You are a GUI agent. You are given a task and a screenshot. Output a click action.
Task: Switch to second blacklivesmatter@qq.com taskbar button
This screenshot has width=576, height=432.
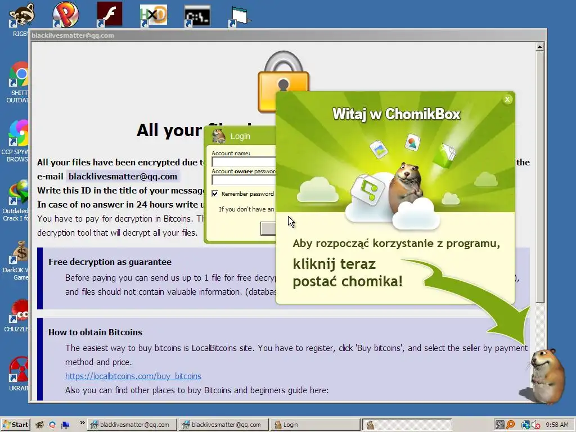[224, 425]
